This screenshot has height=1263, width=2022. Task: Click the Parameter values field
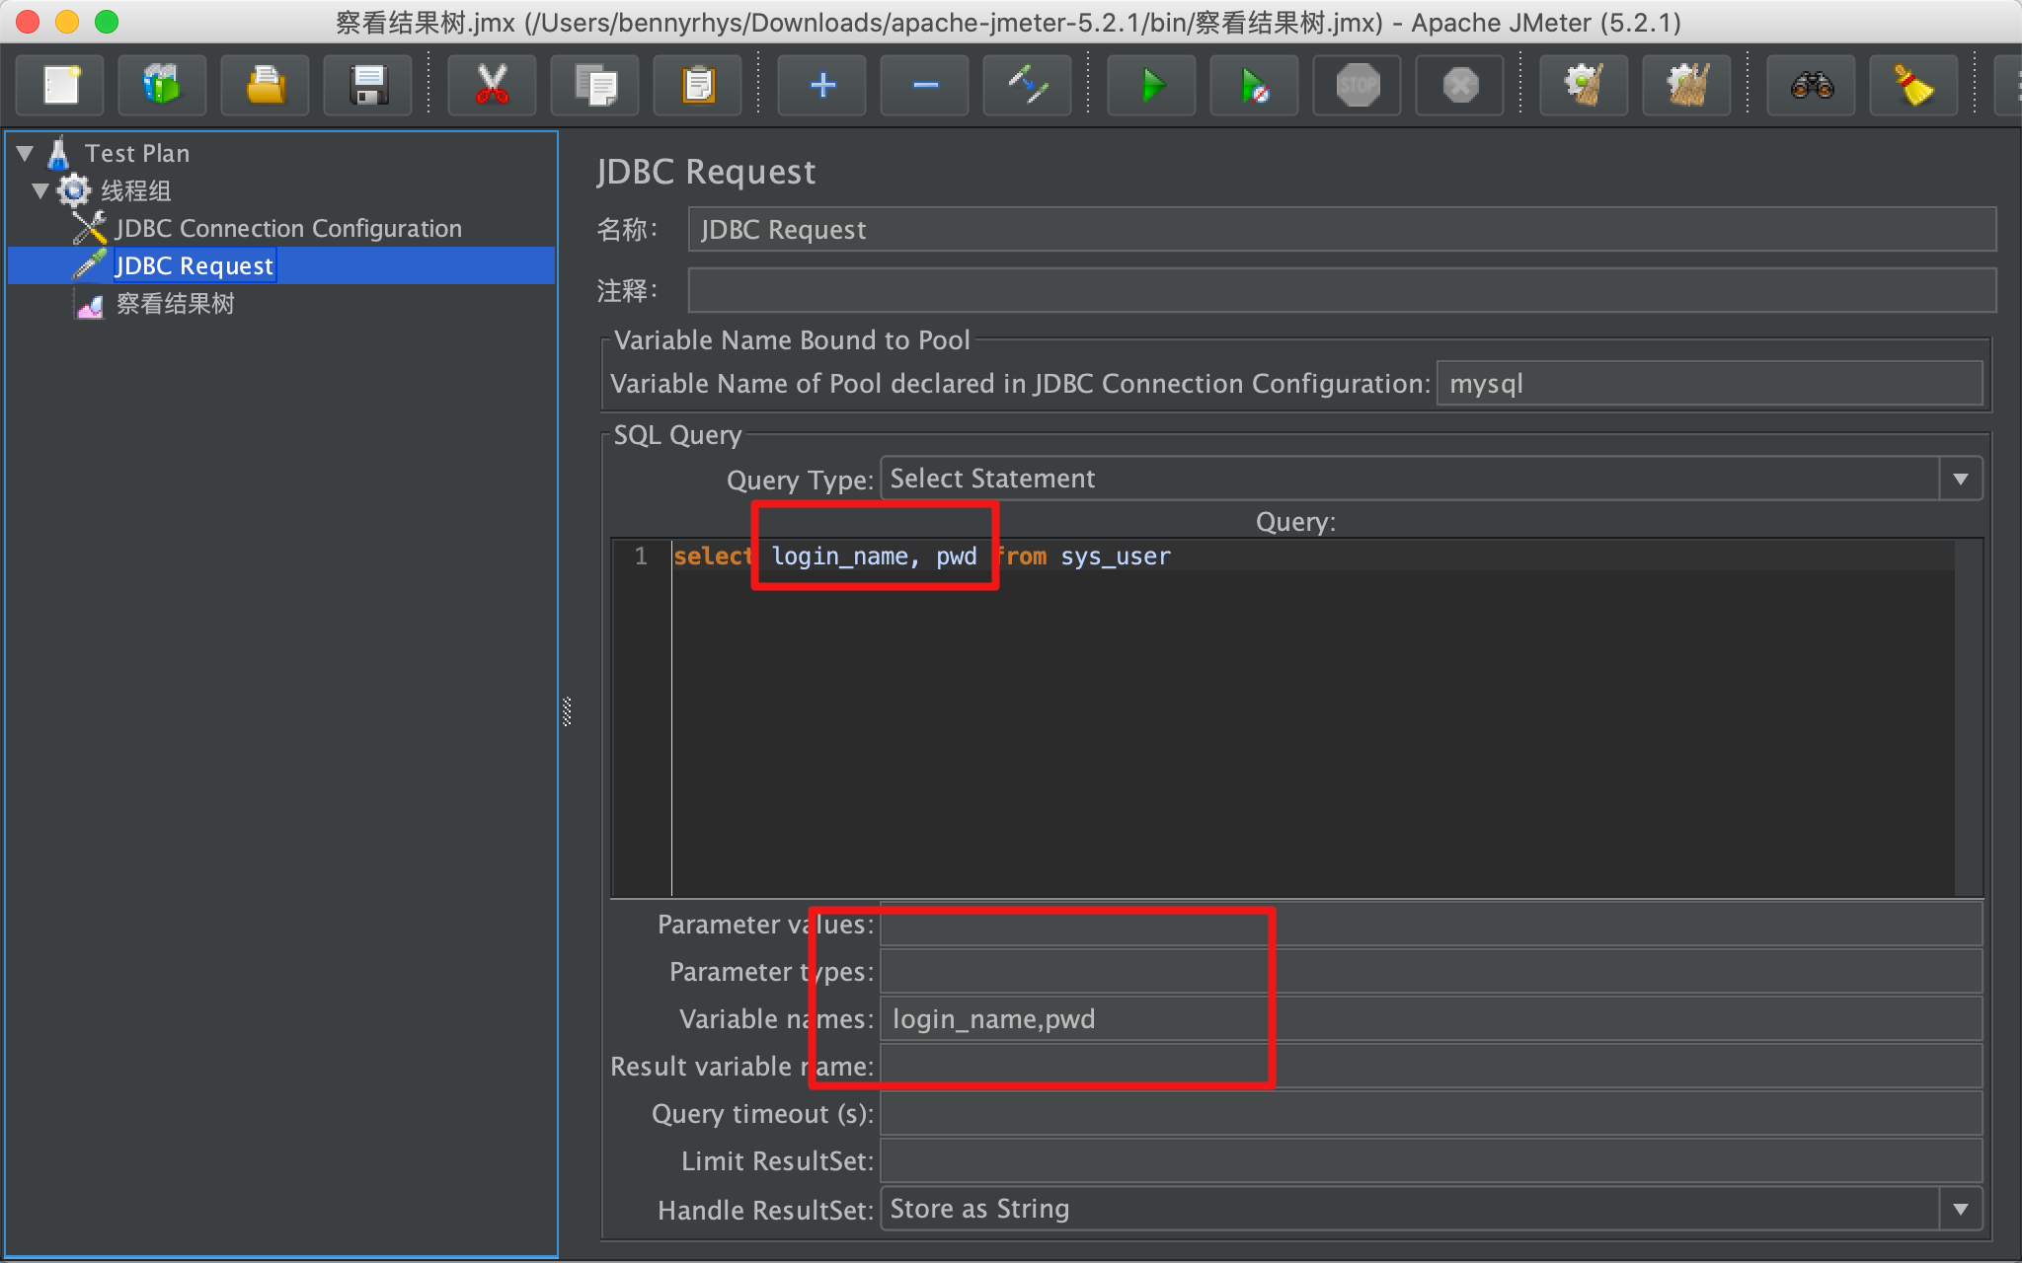pos(1431,926)
